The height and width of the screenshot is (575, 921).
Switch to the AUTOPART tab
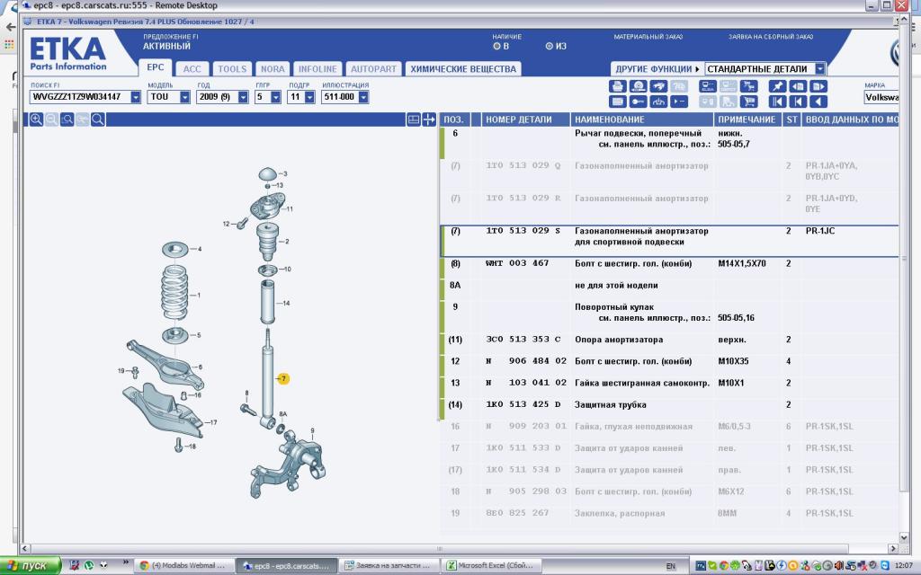[373, 69]
